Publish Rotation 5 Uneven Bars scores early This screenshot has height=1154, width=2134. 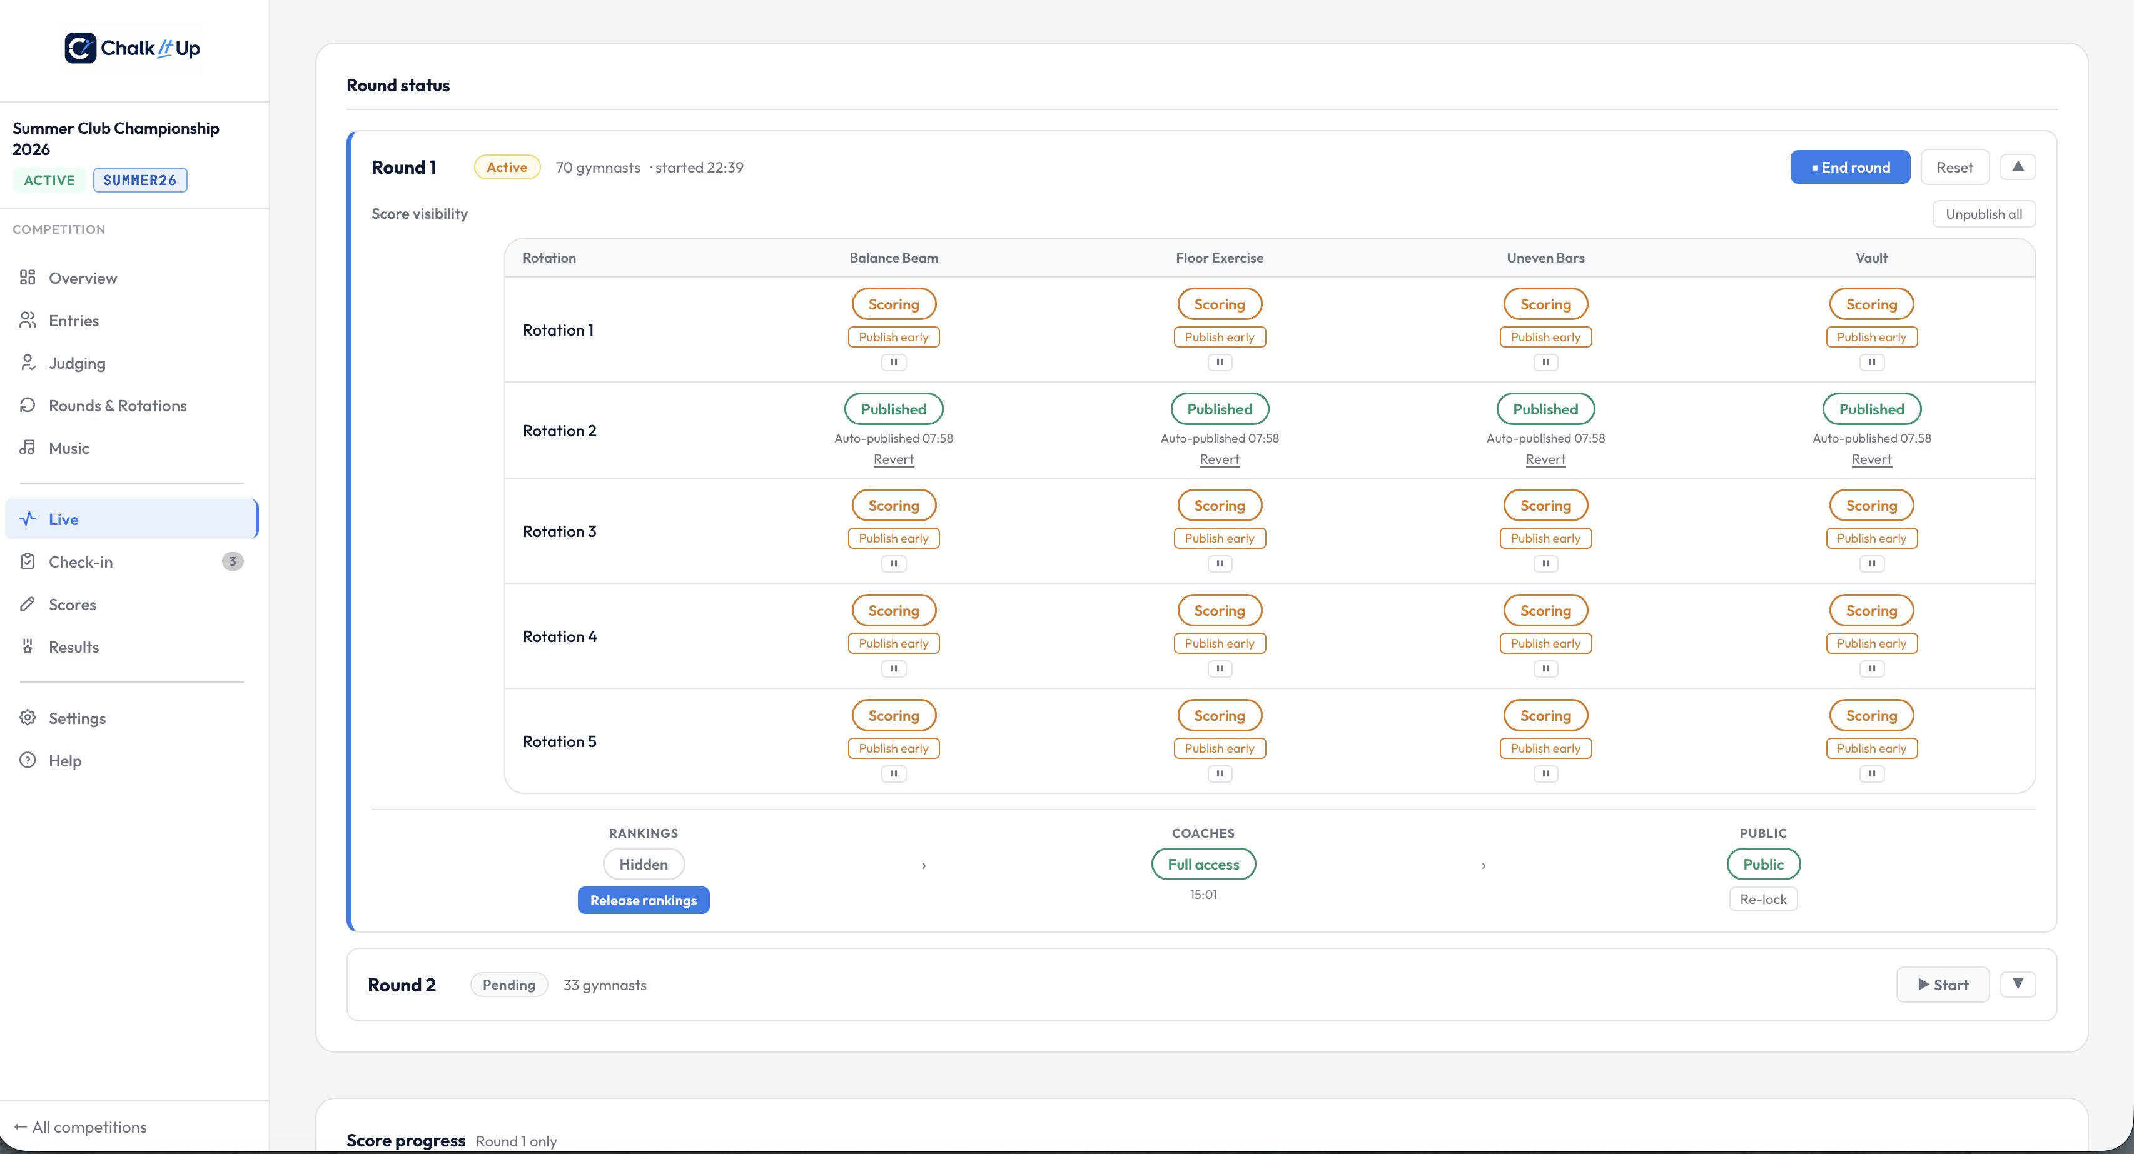pos(1545,748)
